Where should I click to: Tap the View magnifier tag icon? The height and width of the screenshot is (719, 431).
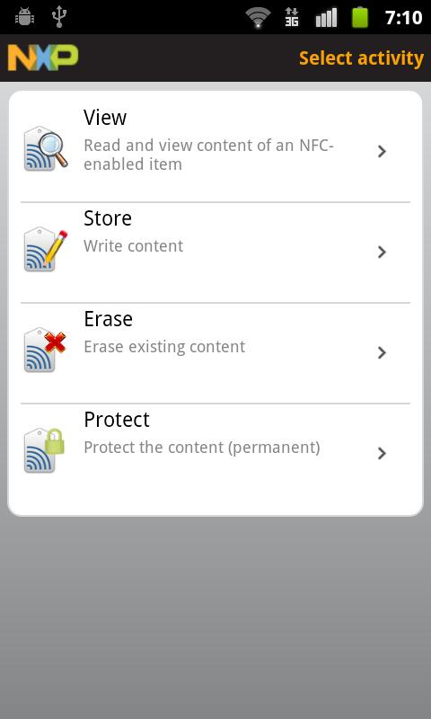(46, 148)
